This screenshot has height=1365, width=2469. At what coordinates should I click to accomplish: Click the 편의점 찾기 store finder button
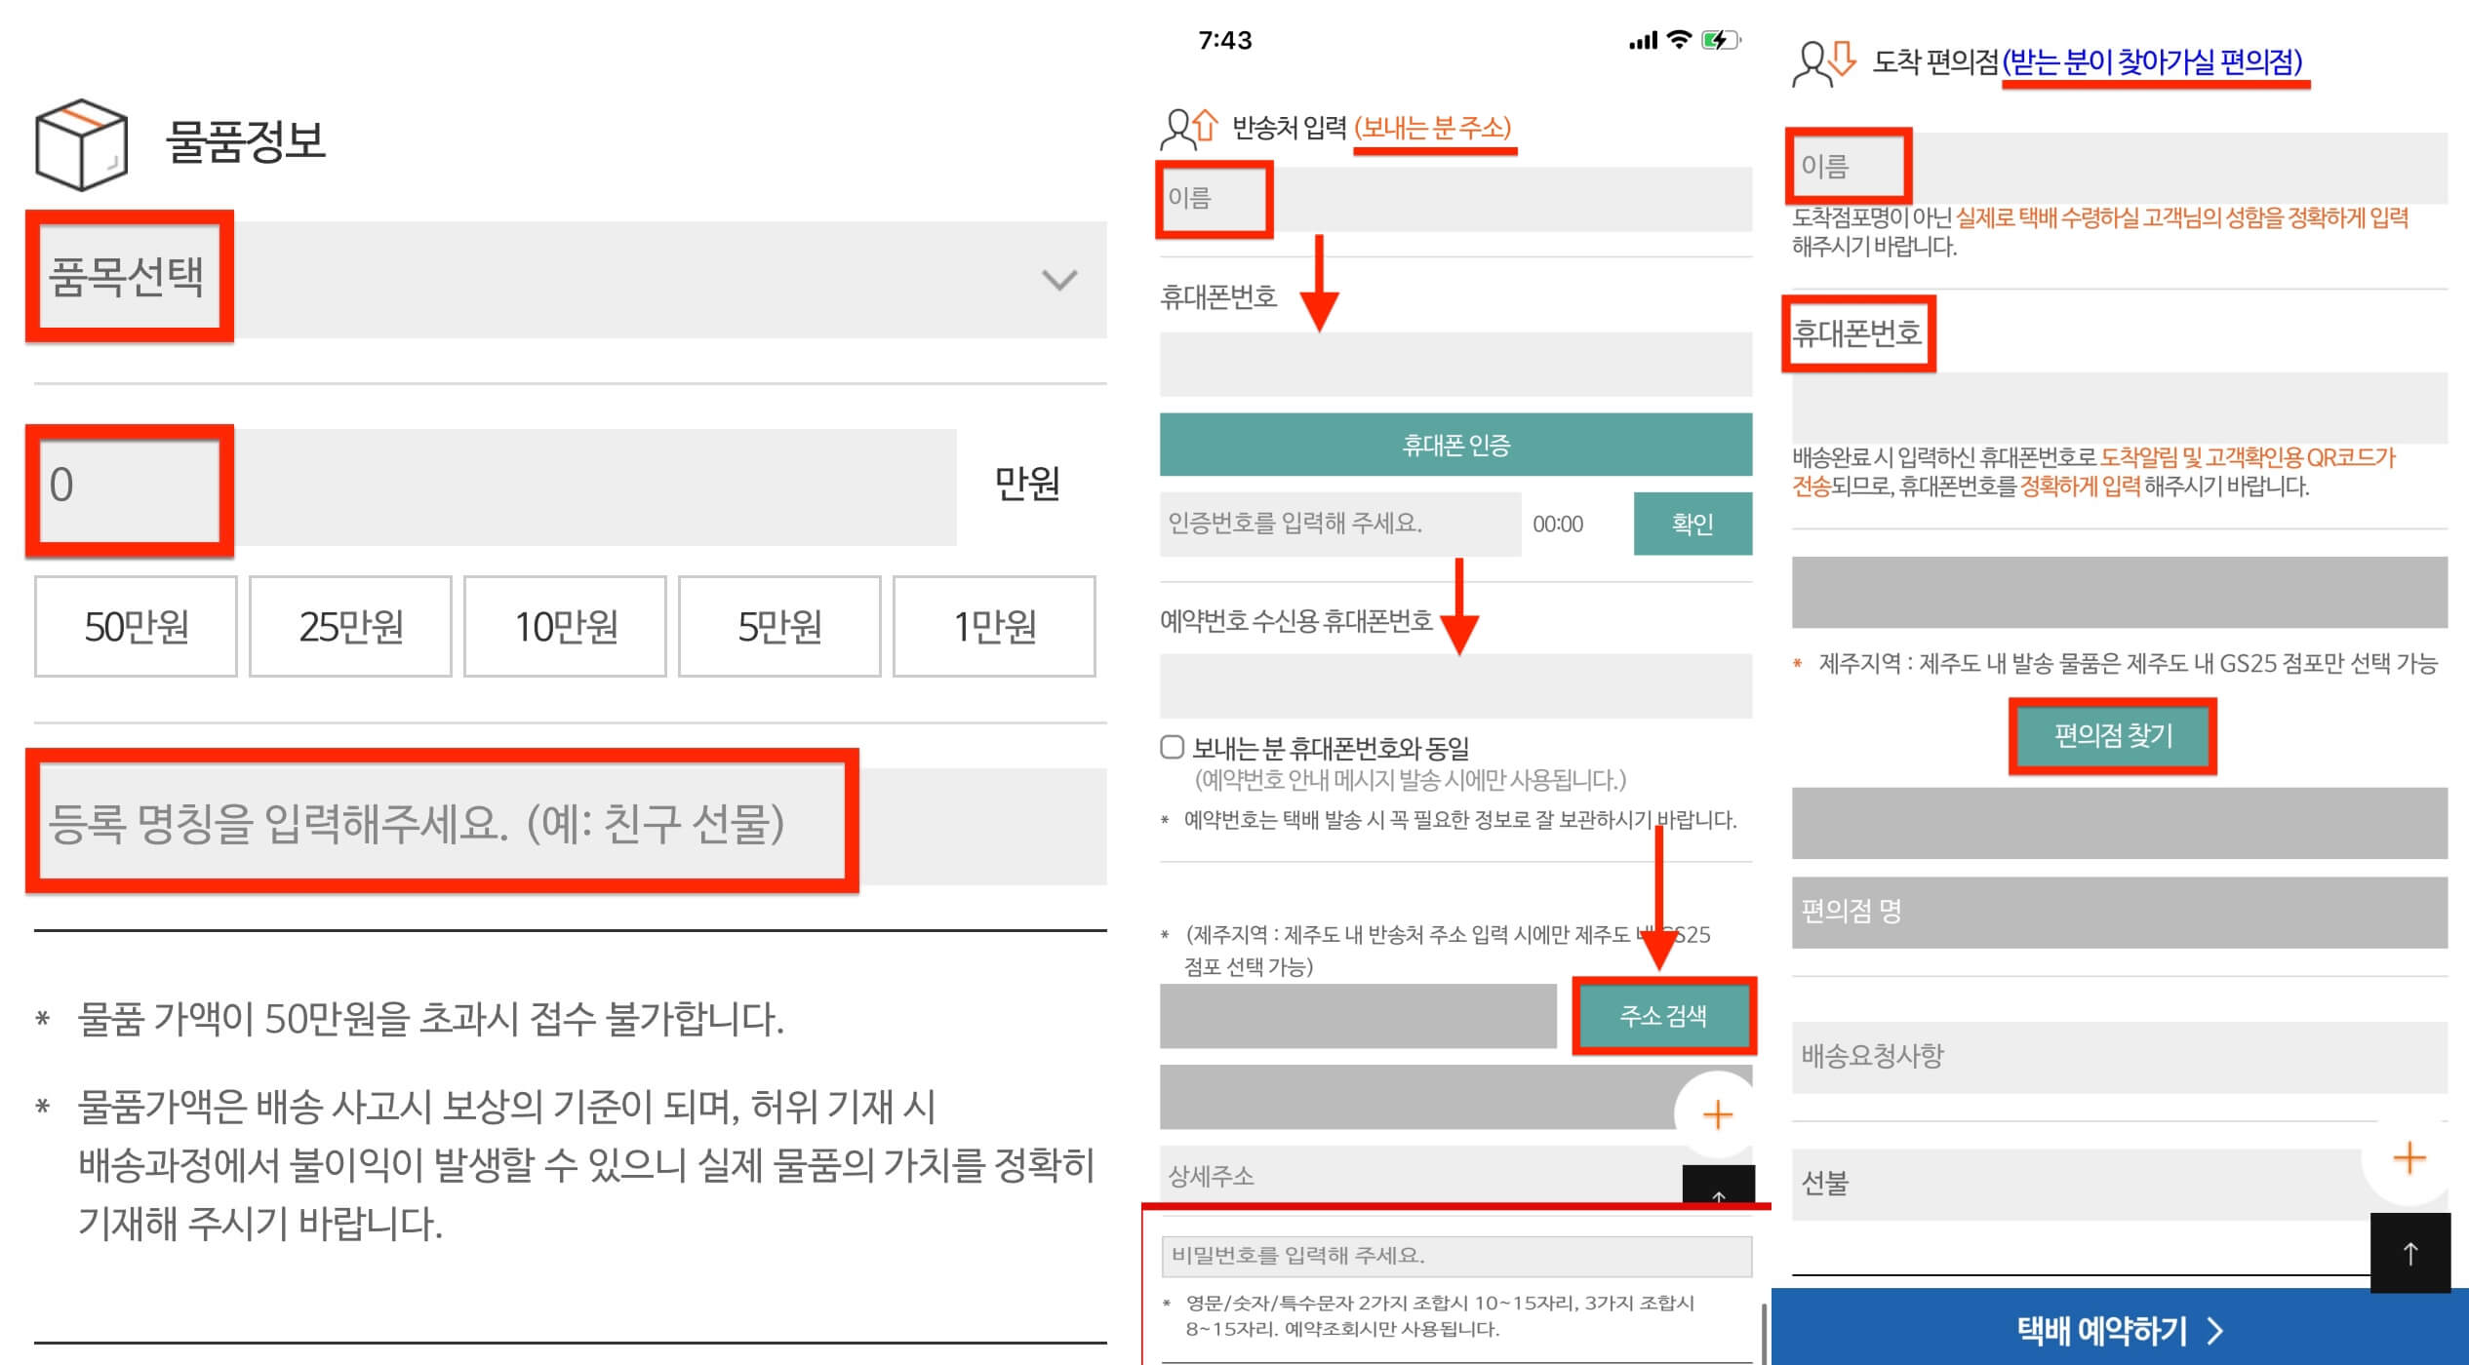point(2112,737)
